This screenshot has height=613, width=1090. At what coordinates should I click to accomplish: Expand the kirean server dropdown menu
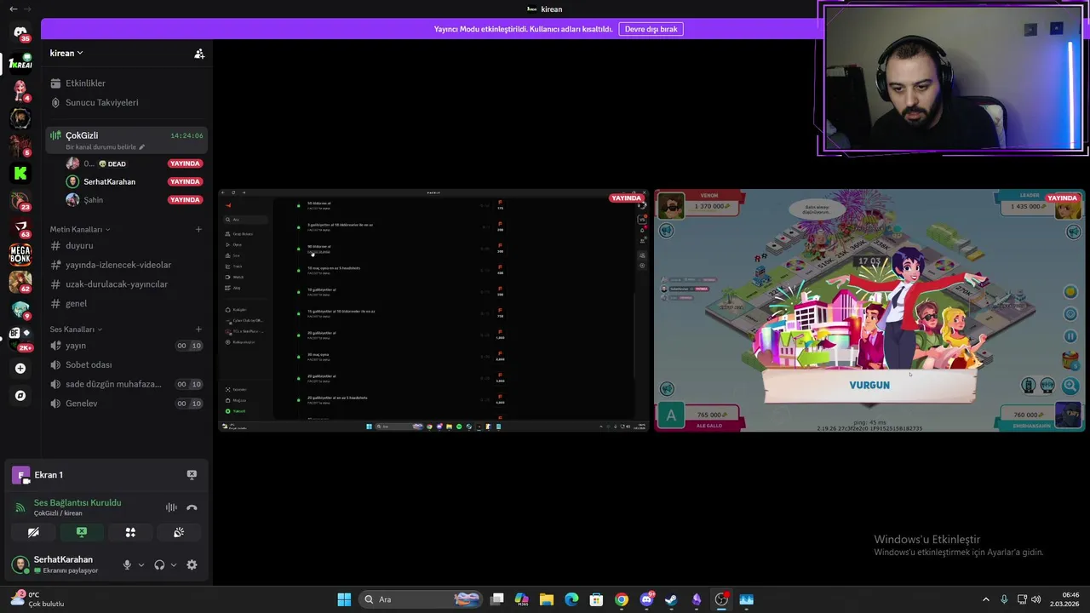pyautogui.click(x=66, y=53)
